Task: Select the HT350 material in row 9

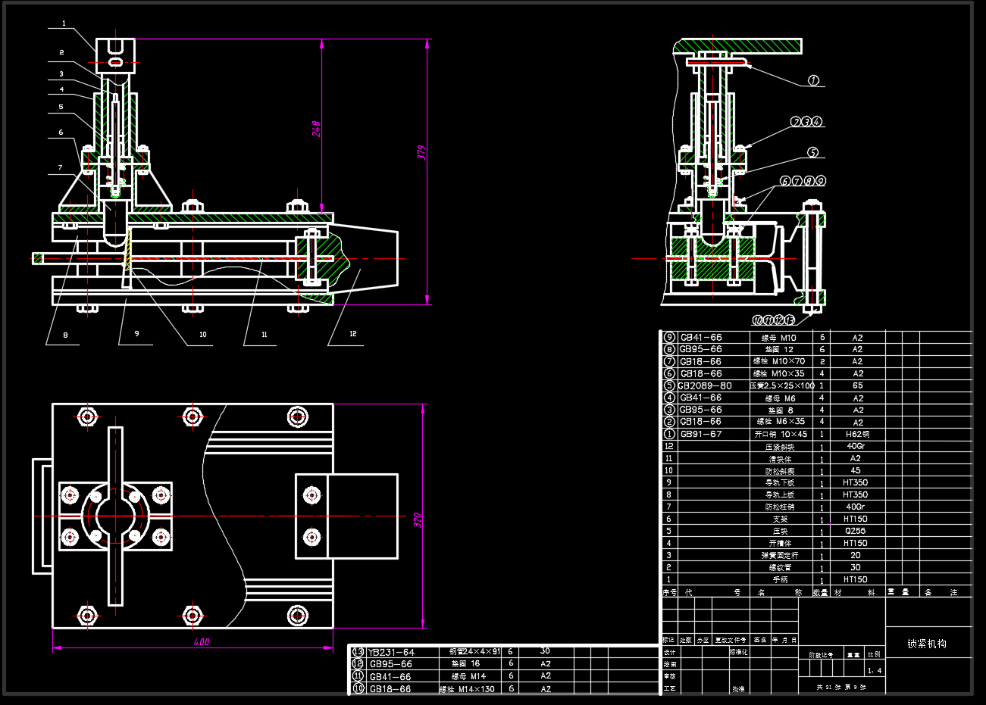Action: [856, 482]
